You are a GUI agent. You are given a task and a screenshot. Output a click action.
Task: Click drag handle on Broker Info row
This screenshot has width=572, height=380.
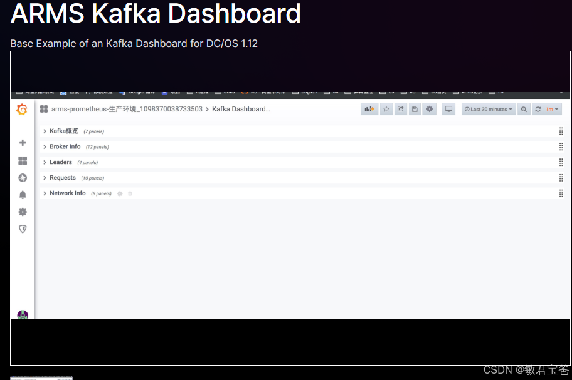point(561,146)
